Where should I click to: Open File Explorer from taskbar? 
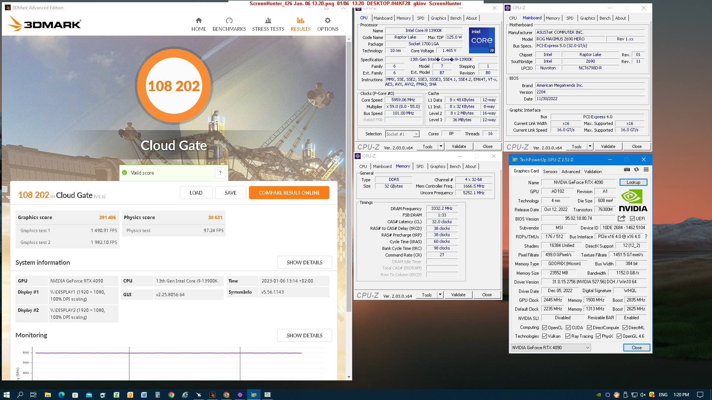point(47,395)
